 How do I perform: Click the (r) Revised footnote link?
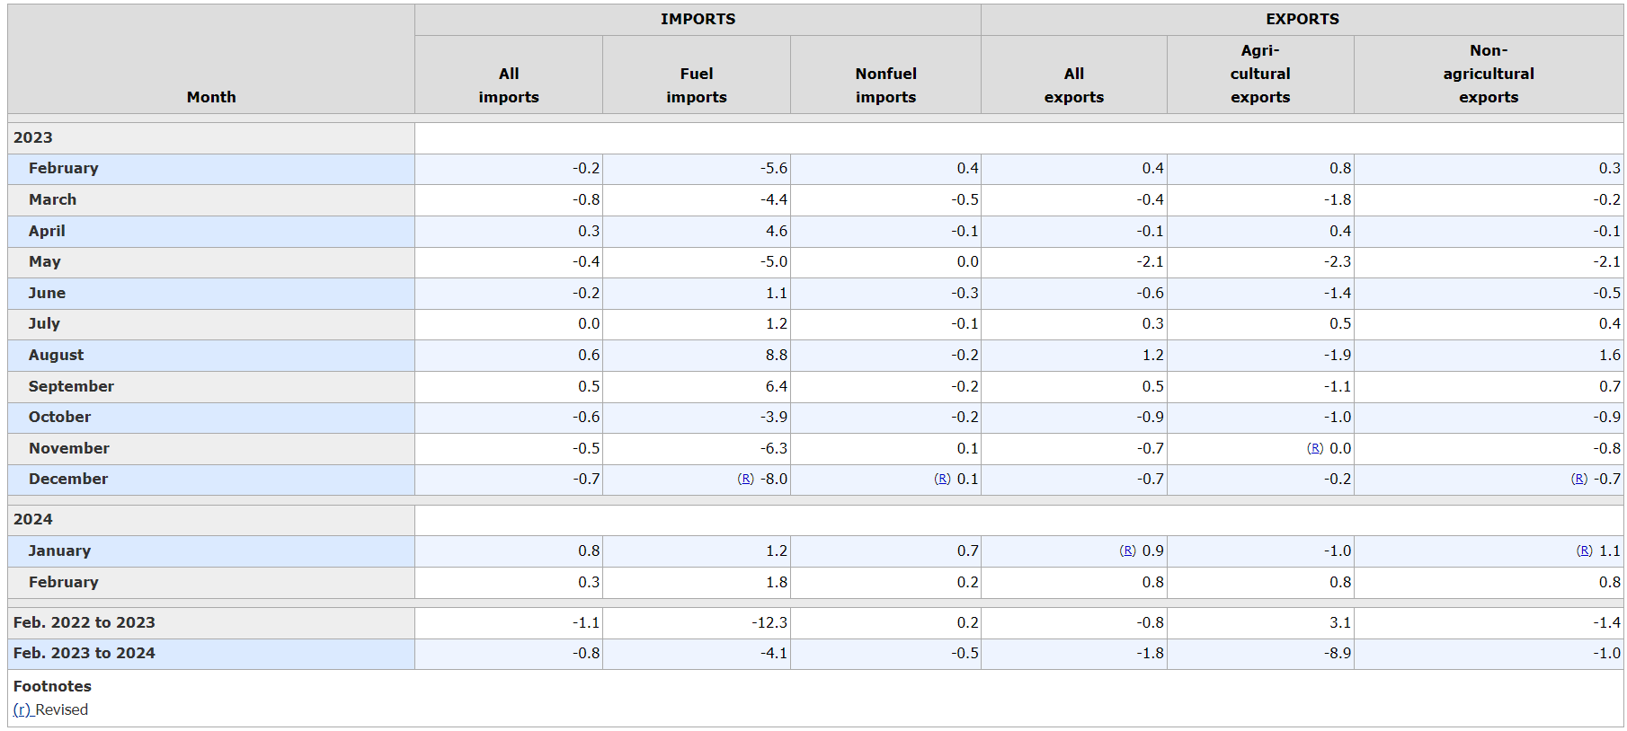[22, 709]
